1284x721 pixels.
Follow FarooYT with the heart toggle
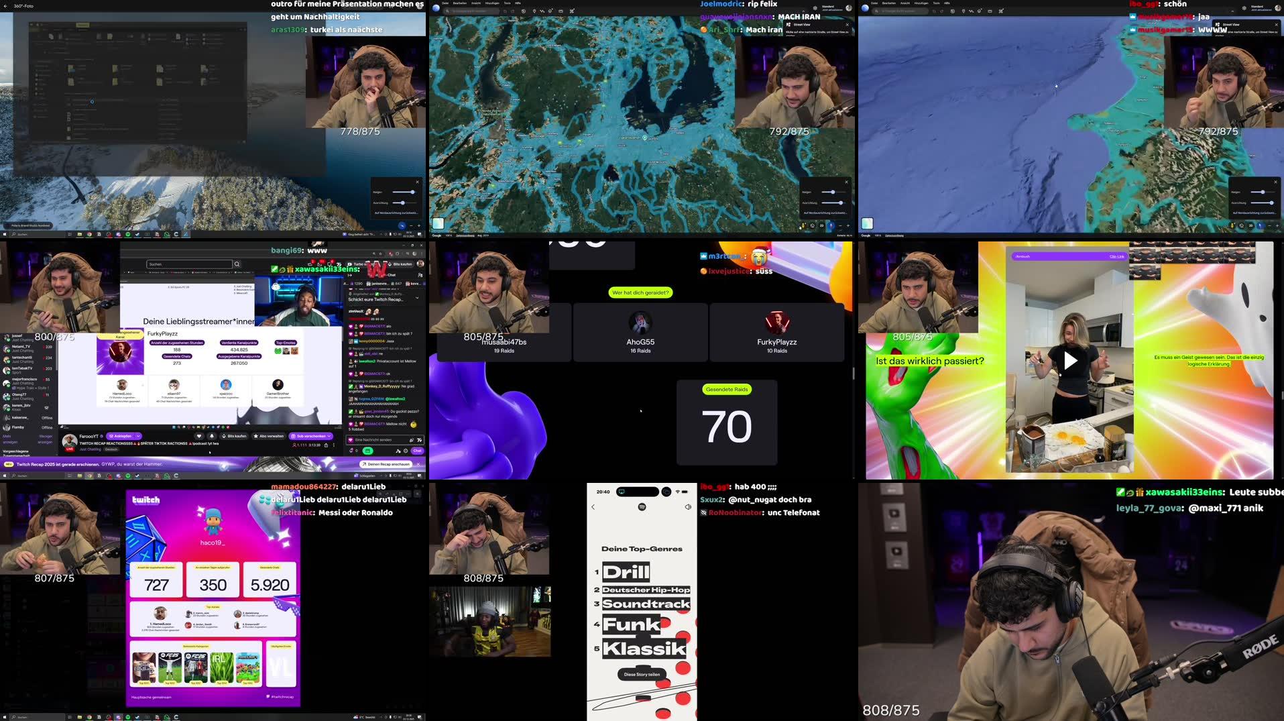click(x=199, y=437)
